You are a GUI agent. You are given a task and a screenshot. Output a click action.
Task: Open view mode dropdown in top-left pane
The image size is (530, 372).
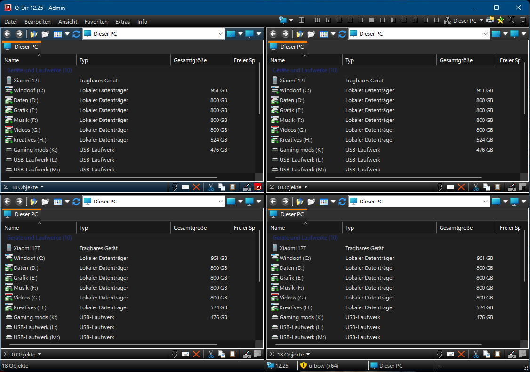click(x=67, y=34)
